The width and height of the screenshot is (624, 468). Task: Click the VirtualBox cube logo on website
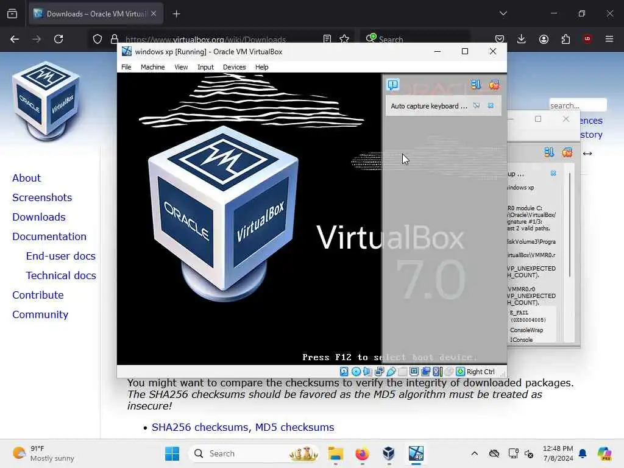(46, 101)
